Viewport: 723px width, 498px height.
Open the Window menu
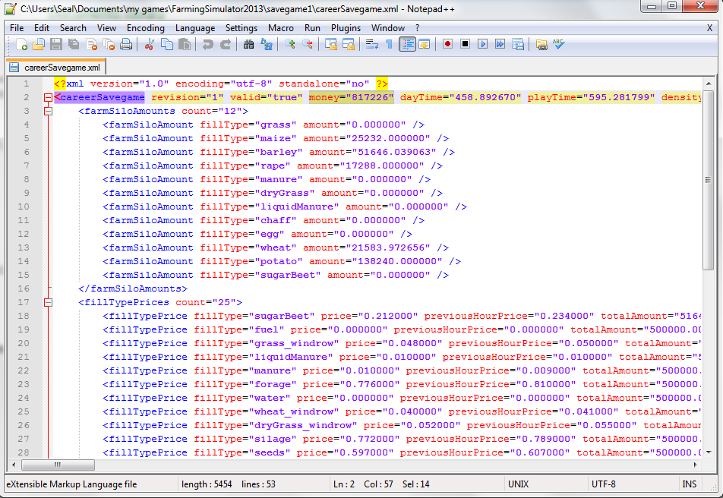click(388, 28)
